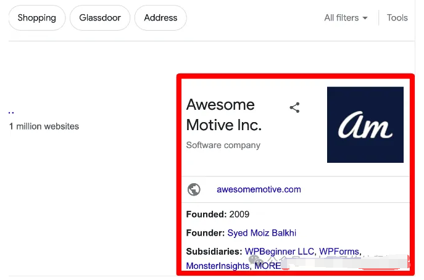
Task: Select the Shopping filter chip
Action: [36, 18]
